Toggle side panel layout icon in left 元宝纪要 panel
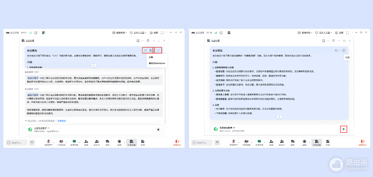Image resolution: width=373 pixels, height=177 pixels. (138, 41)
